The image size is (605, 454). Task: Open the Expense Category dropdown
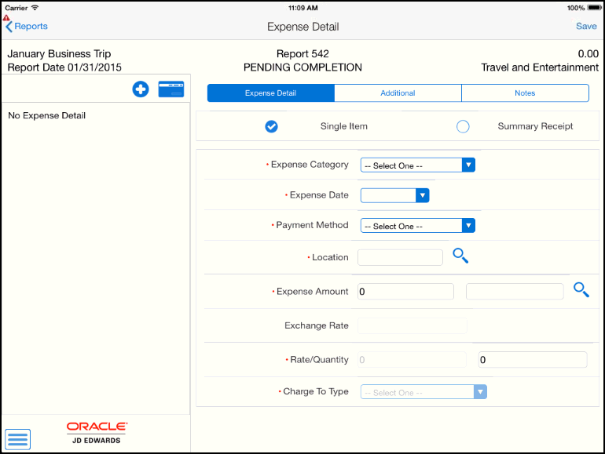pyautogui.click(x=418, y=165)
